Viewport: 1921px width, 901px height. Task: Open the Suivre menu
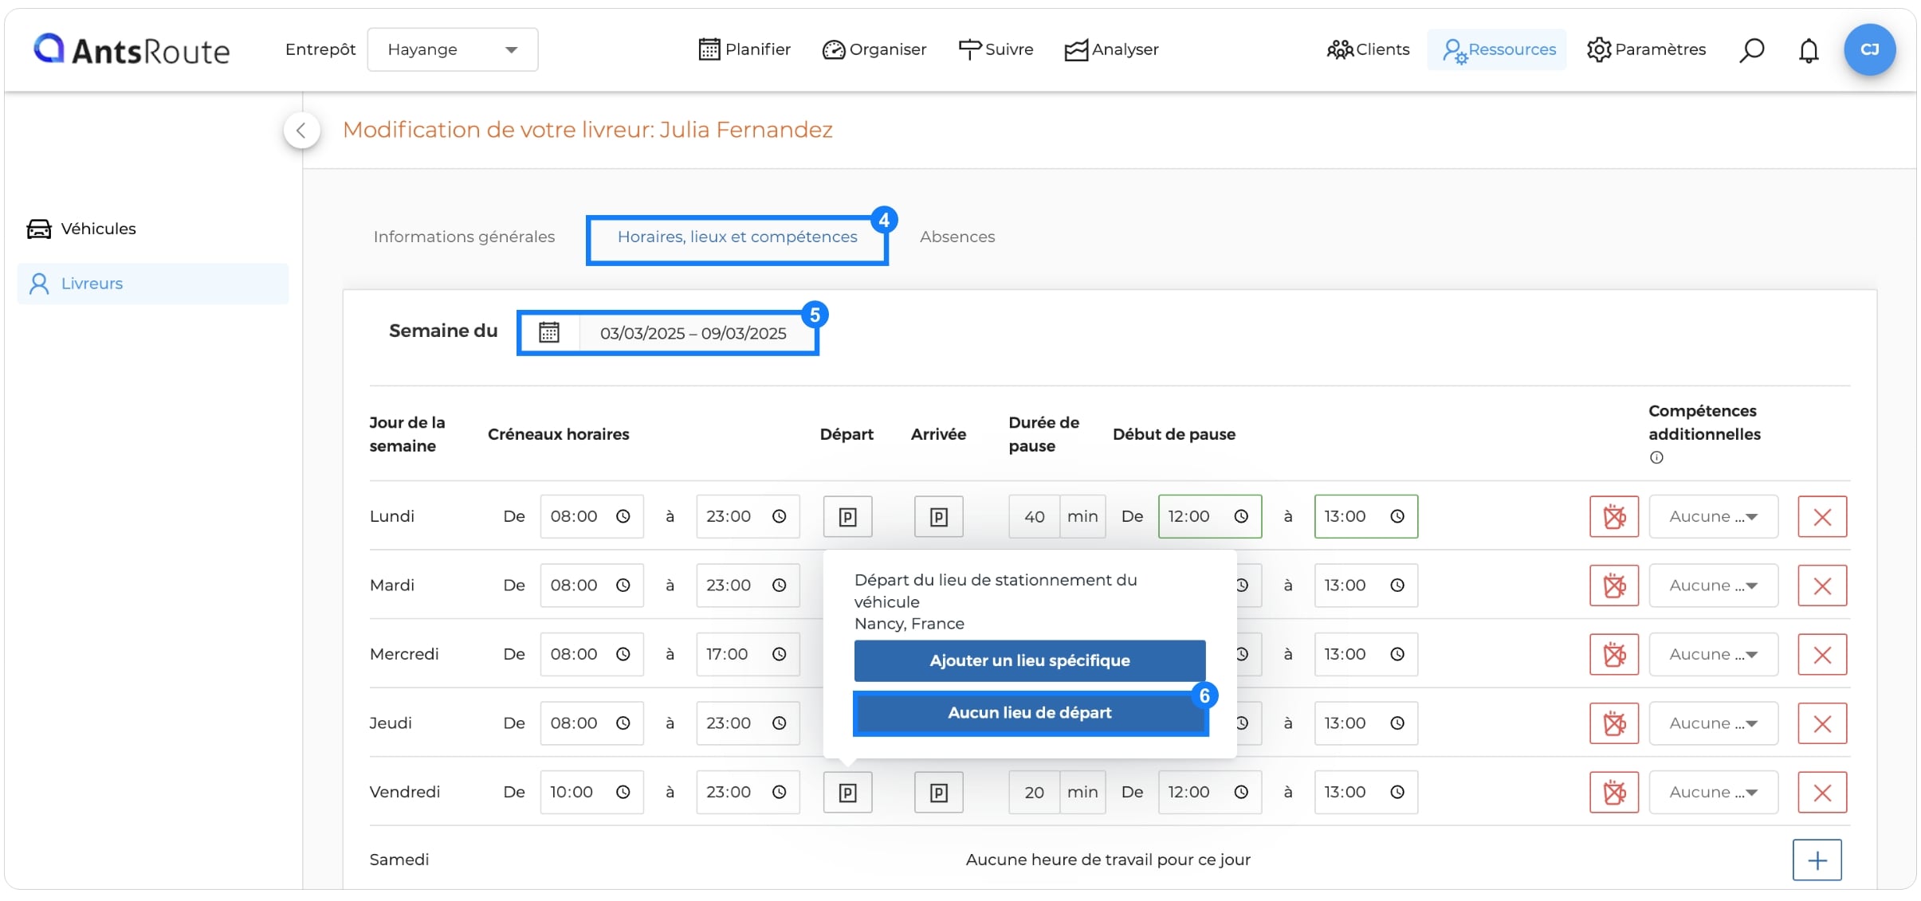(x=996, y=49)
